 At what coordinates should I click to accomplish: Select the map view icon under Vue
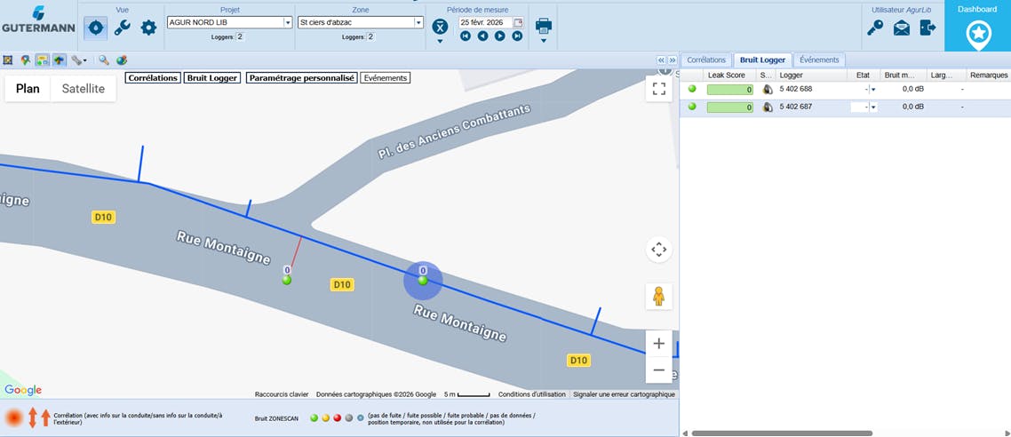tap(96, 28)
